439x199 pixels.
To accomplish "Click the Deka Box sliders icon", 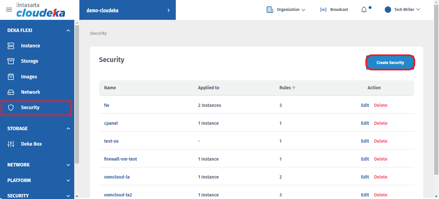I will coord(11,144).
